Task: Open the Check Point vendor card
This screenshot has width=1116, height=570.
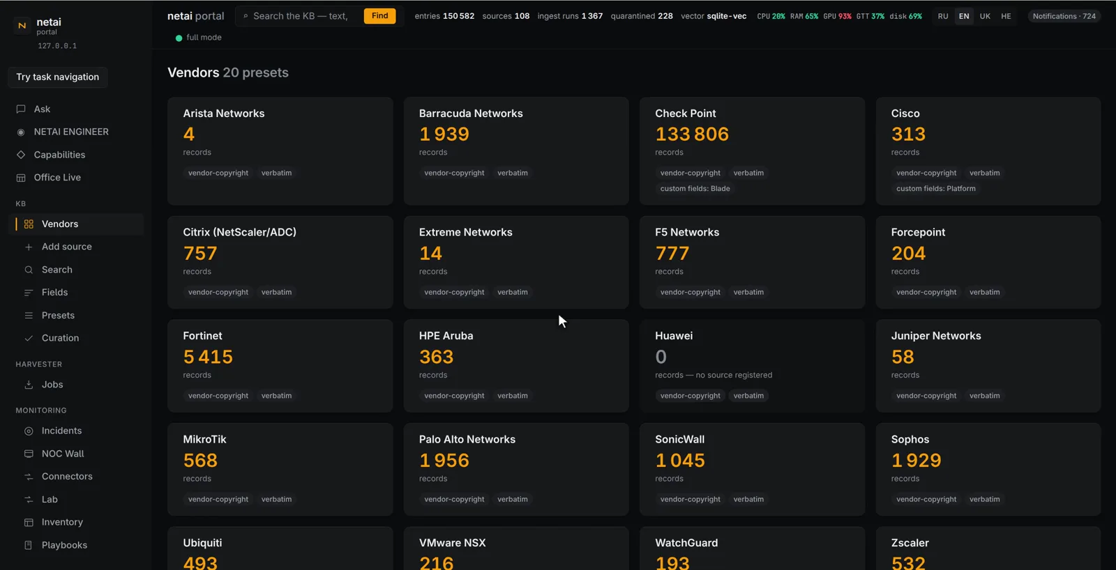Action: tap(752, 151)
